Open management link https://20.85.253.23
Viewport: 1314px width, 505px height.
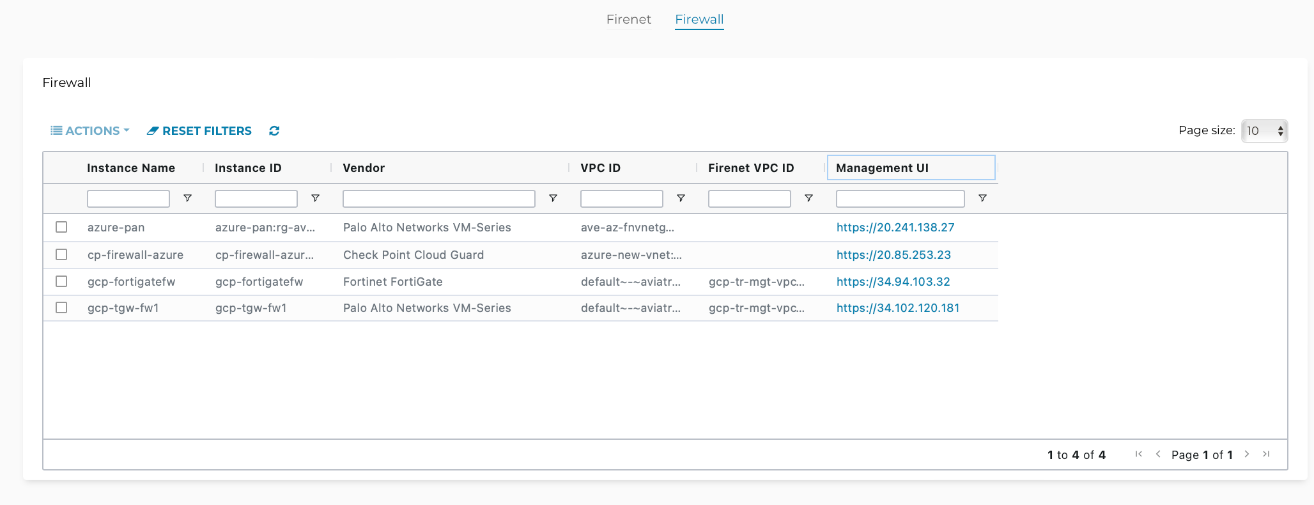pos(893,255)
